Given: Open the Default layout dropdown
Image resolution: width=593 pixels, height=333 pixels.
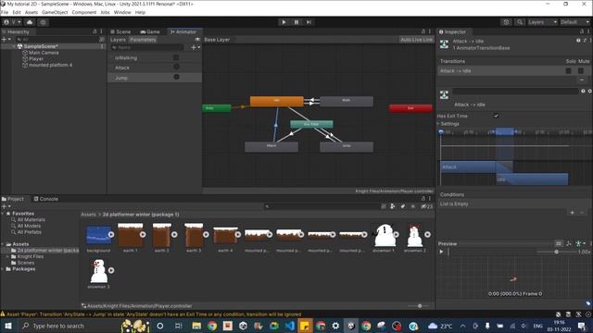Looking at the screenshot, I should 574,22.
